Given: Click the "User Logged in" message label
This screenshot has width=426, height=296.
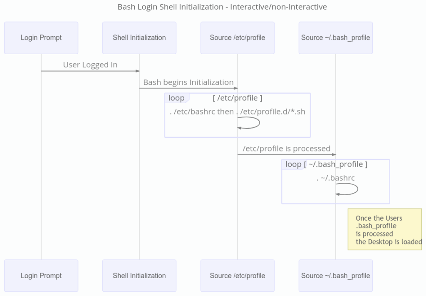Looking at the screenshot, I should (90, 65).
